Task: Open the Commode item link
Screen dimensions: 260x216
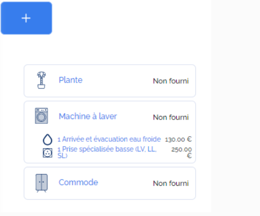Action: click(x=79, y=183)
